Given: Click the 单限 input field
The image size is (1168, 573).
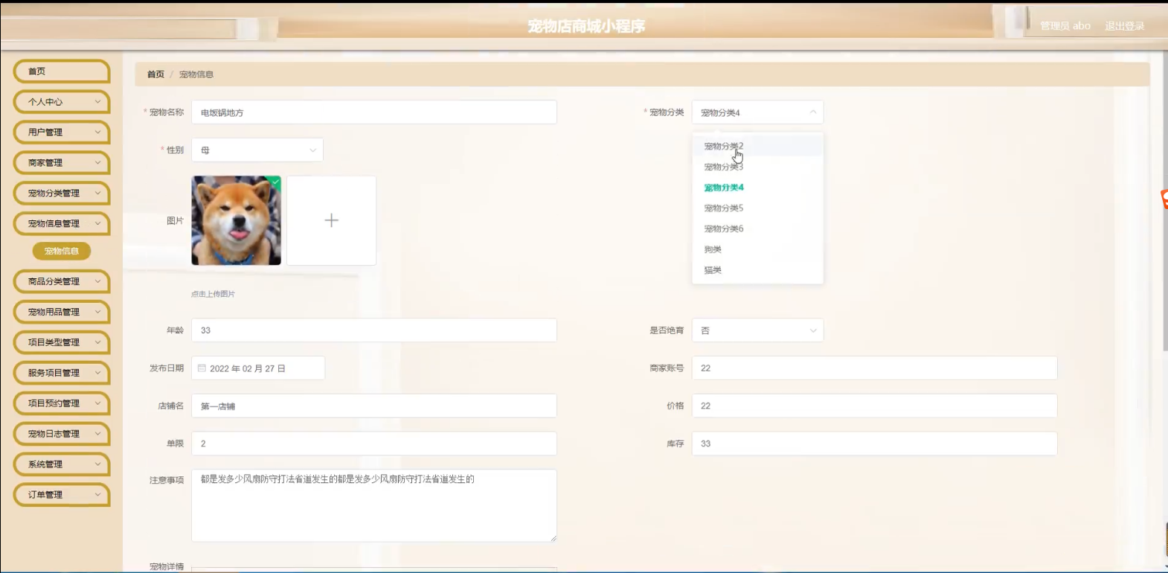Looking at the screenshot, I should [374, 444].
